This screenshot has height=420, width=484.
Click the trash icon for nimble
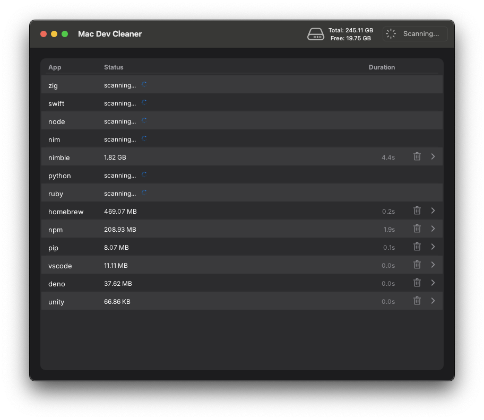[x=417, y=156]
